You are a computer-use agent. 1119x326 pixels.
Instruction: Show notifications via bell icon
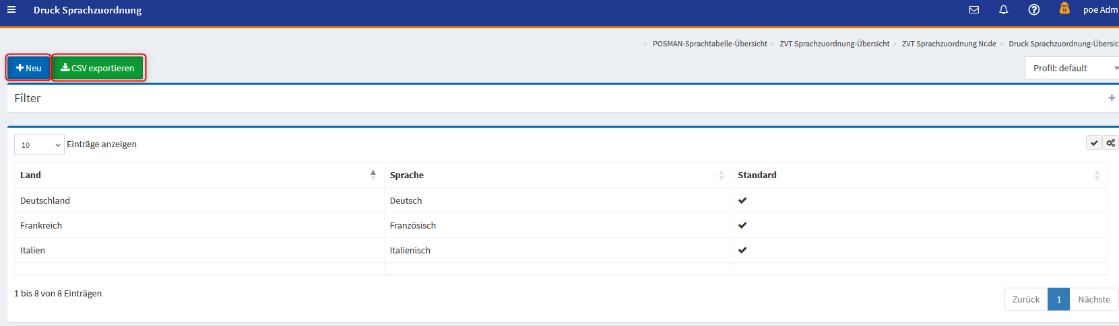(1003, 9)
